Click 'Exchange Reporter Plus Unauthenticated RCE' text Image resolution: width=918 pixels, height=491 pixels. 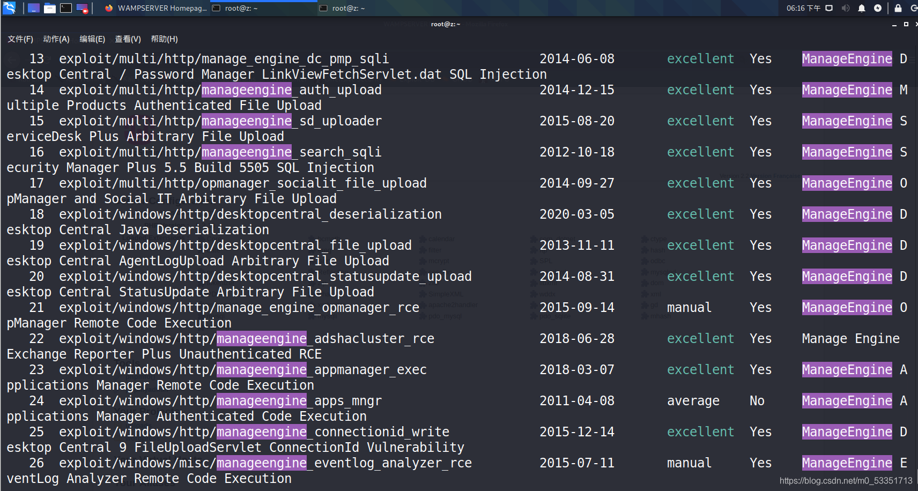coord(164,354)
